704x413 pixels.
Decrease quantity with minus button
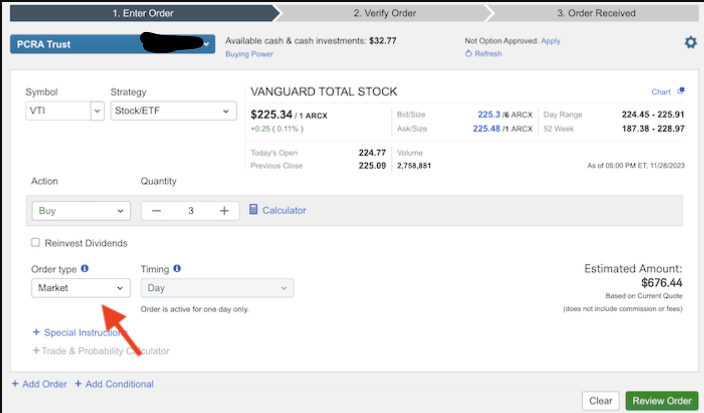[x=157, y=211]
